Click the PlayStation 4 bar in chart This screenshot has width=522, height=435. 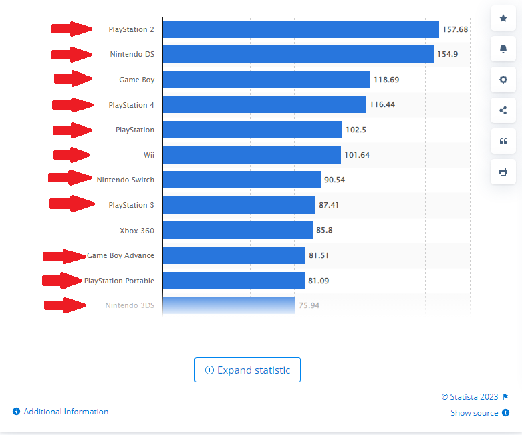pos(264,105)
